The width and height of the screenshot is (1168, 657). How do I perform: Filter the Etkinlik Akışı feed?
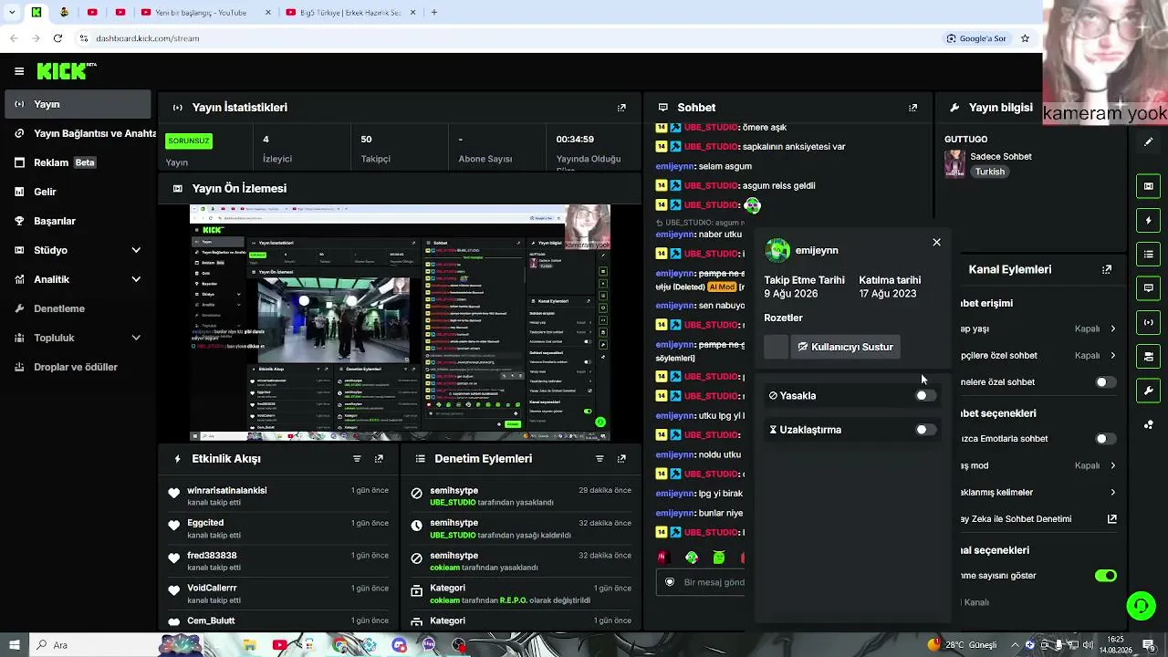coord(357,459)
